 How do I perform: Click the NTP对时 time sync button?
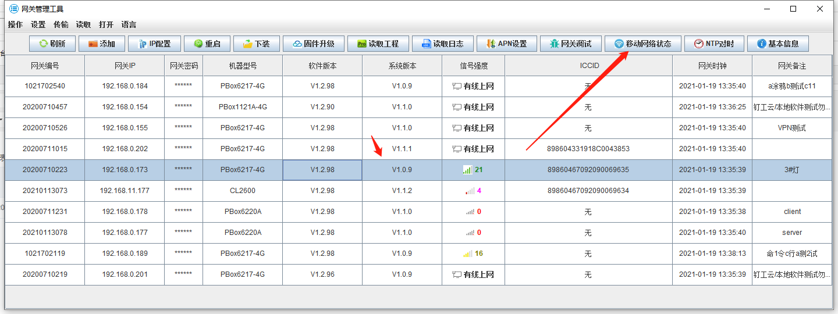pos(713,44)
